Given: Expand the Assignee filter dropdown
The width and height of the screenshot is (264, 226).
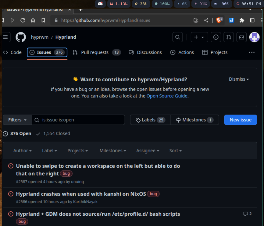Looking at the screenshot, I should point(148,150).
